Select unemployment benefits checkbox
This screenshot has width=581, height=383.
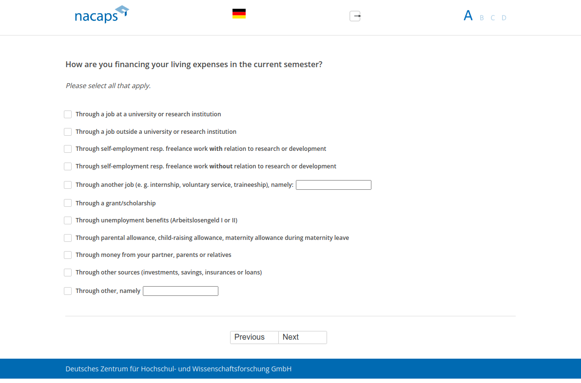pos(68,220)
